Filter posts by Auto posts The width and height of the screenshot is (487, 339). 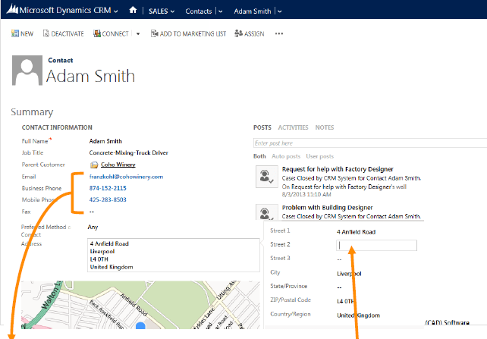click(x=287, y=155)
